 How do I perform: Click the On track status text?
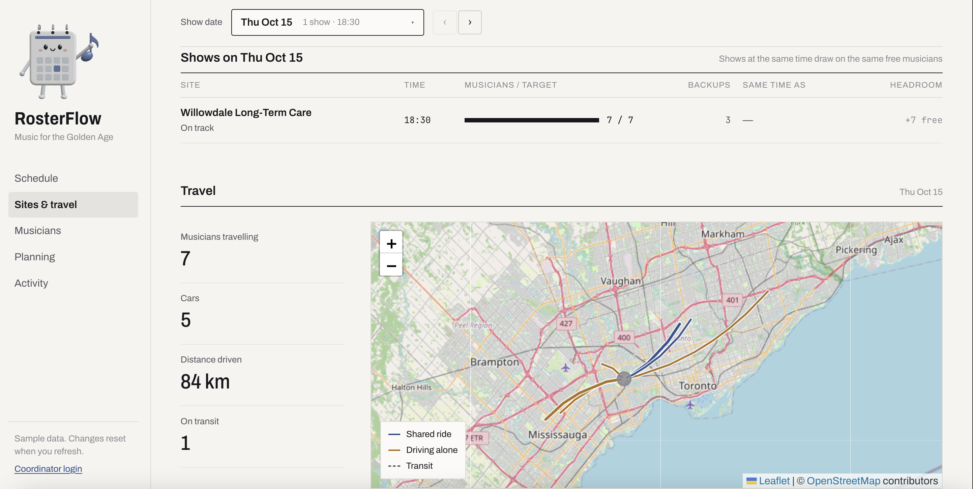click(197, 128)
